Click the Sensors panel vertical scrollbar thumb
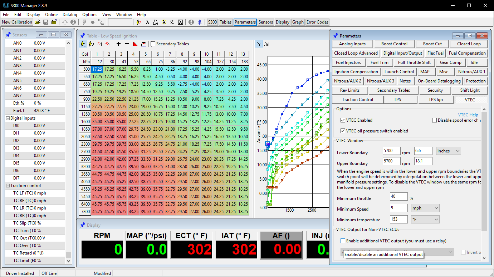The image size is (494, 277). coord(68,255)
